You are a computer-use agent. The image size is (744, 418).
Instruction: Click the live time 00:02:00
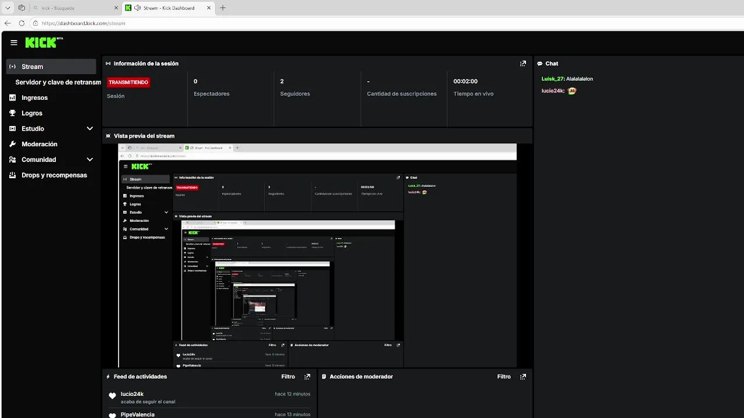click(466, 81)
